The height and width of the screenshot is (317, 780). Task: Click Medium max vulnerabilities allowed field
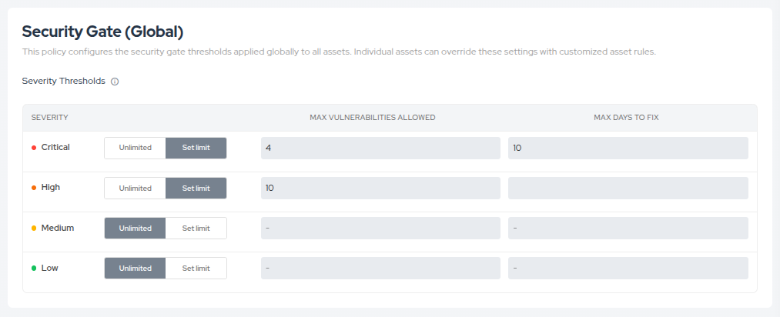tap(380, 228)
